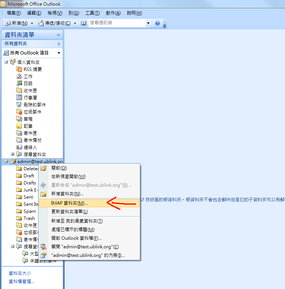
Task: Choose IMAP 資料夾 from context menu
Action: point(69,203)
